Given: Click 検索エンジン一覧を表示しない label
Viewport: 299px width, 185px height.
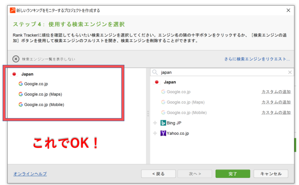Looking at the screenshot, I should 48,59.
